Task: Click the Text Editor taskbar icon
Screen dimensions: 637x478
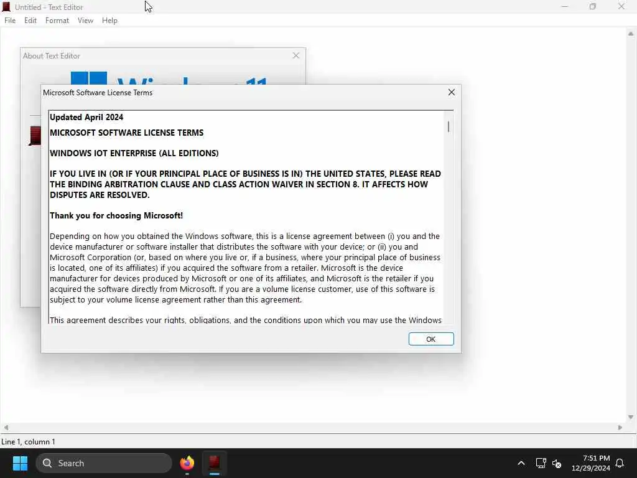Action: [215, 463]
